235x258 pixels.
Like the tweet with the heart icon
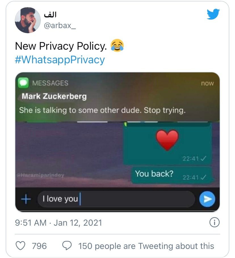pyautogui.click(x=20, y=246)
